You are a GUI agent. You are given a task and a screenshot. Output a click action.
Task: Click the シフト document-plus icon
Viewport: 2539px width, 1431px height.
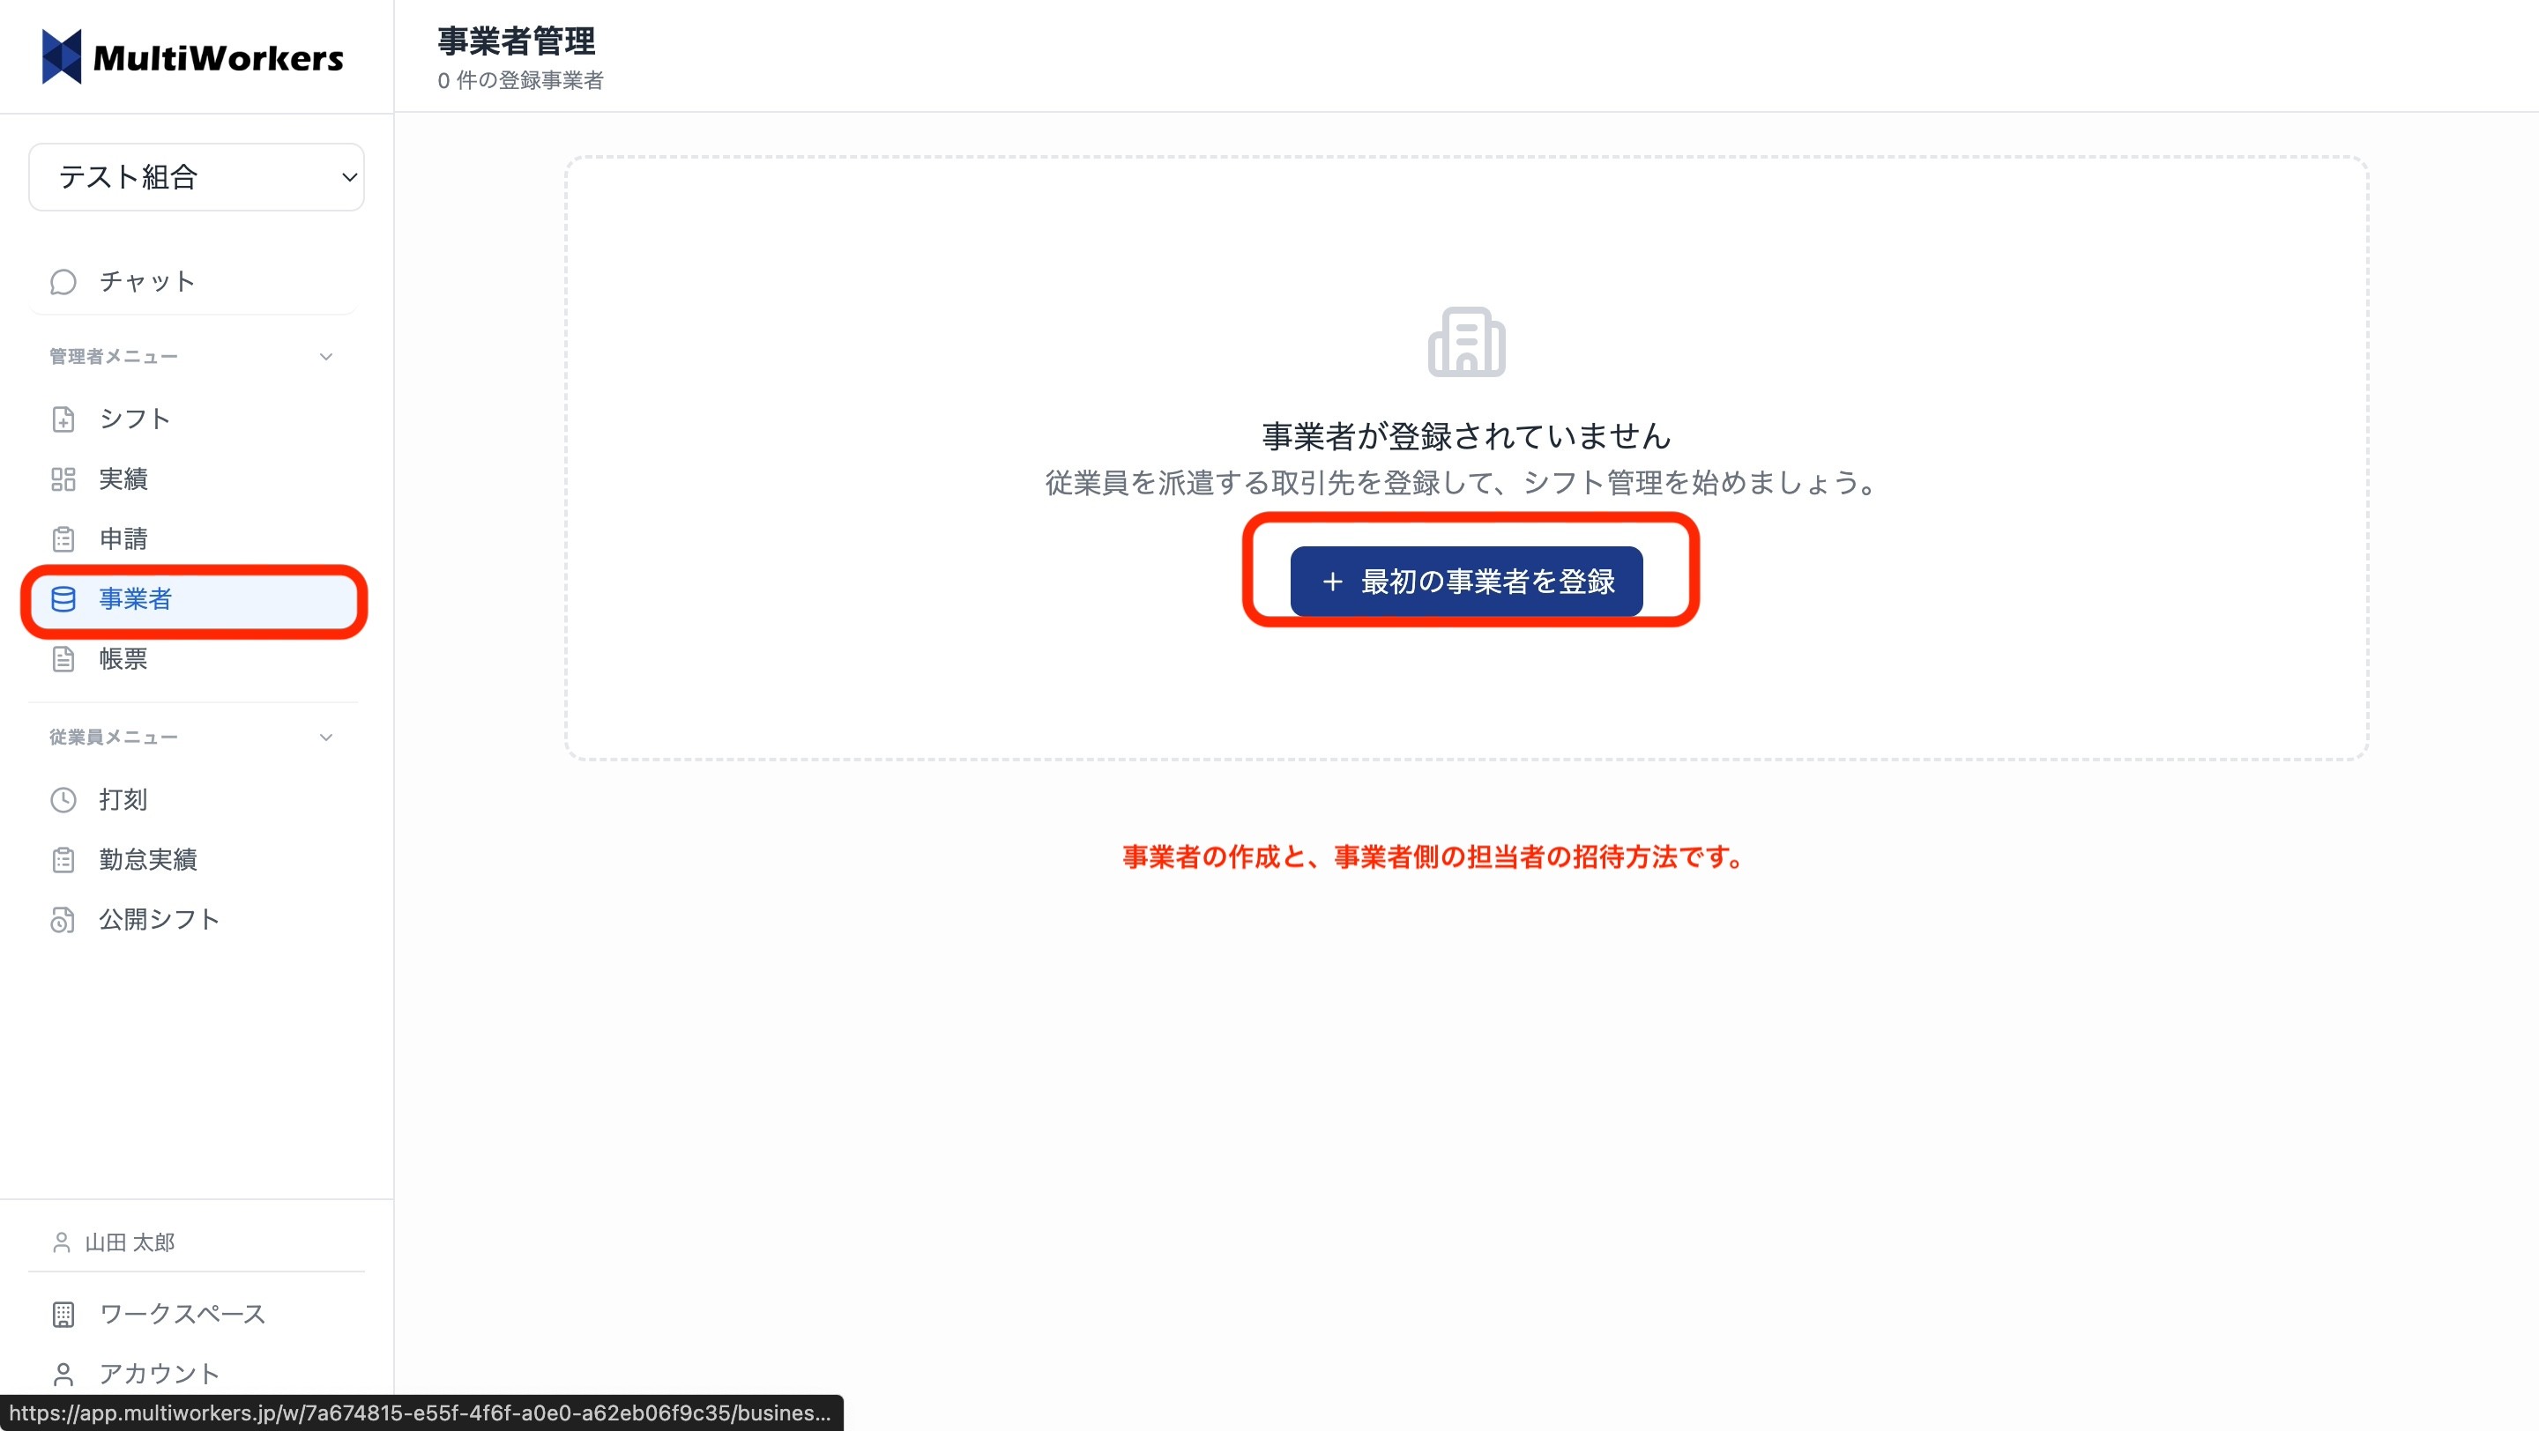click(x=63, y=419)
